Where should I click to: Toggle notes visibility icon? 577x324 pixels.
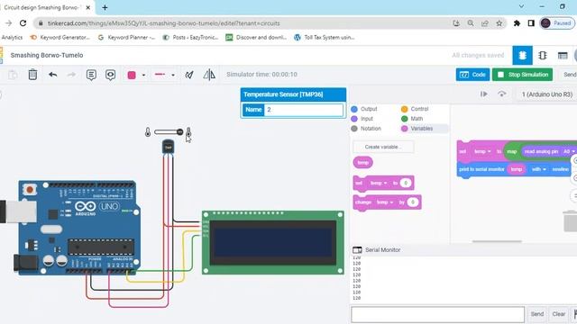(110, 75)
